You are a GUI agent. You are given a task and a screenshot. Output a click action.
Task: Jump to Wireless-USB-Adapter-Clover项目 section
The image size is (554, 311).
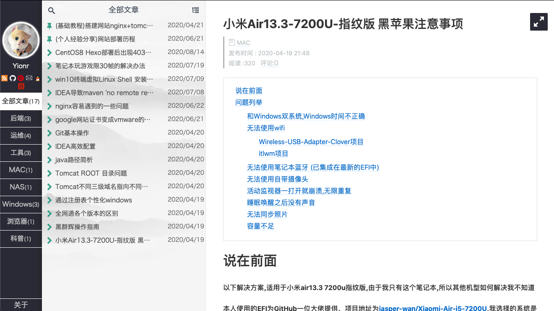coord(311,142)
